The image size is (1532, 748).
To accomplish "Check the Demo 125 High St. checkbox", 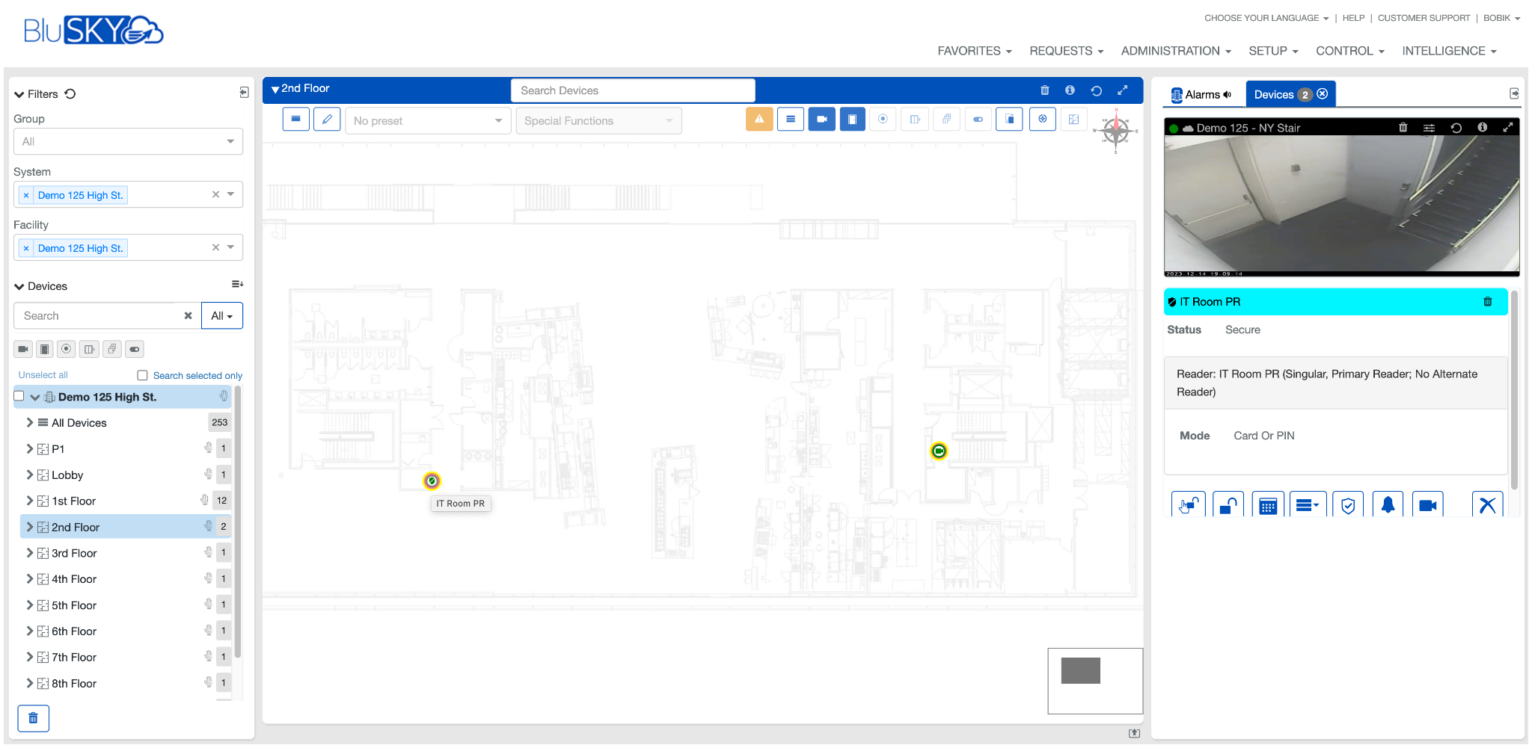I will click(x=19, y=396).
